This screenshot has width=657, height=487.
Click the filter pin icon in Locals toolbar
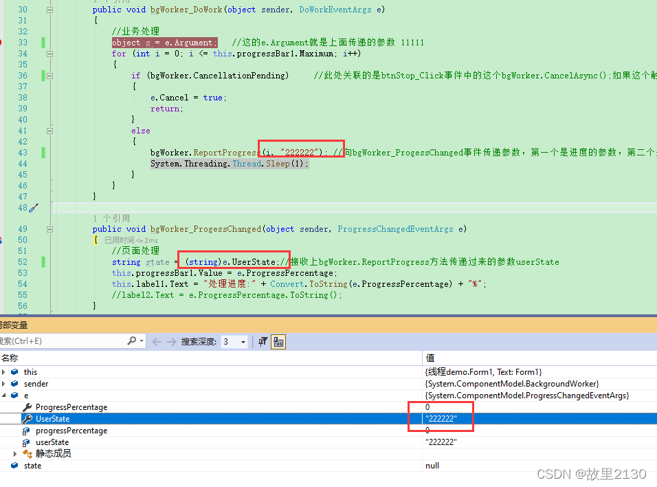tap(264, 341)
